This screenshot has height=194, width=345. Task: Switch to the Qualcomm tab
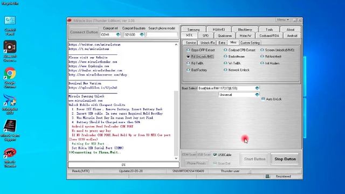(225, 36)
